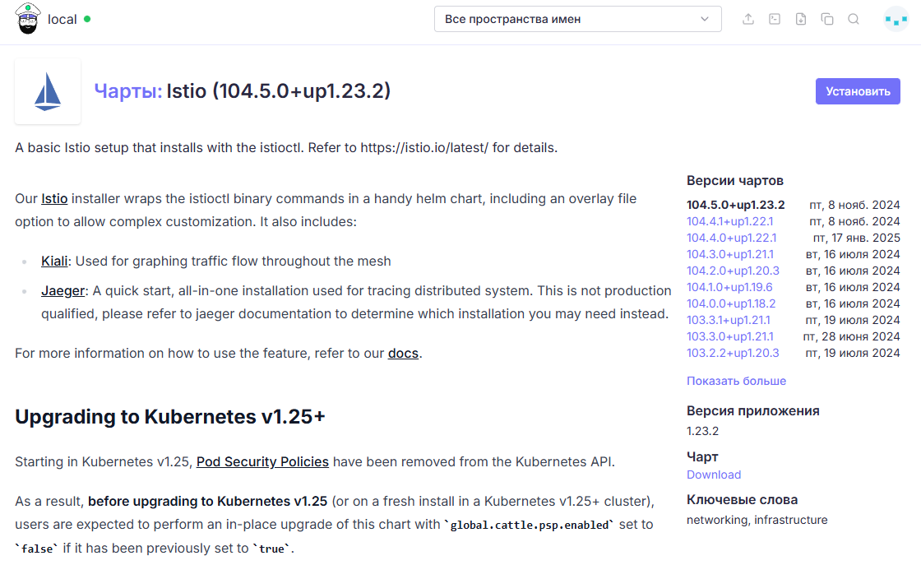Click the Rancher captain logo icon

tap(28, 18)
